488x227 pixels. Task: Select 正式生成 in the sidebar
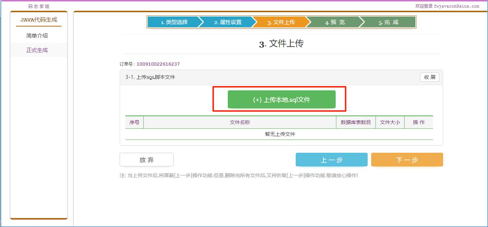click(x=37, y=50)
